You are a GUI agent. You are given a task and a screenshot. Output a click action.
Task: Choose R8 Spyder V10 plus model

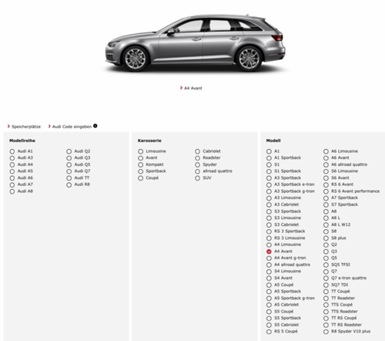[x=326, y=332]
